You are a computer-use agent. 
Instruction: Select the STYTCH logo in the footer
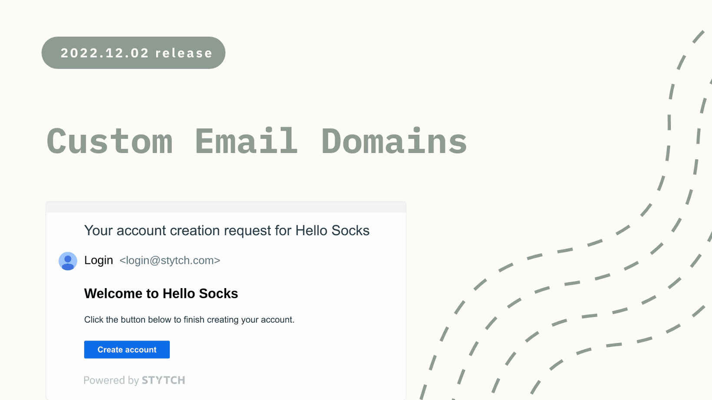coord(164,380)
